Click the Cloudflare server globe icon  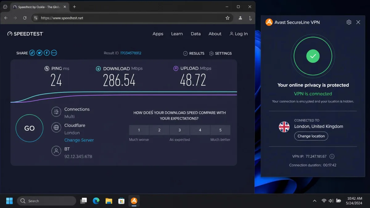[x=56, y=127]
